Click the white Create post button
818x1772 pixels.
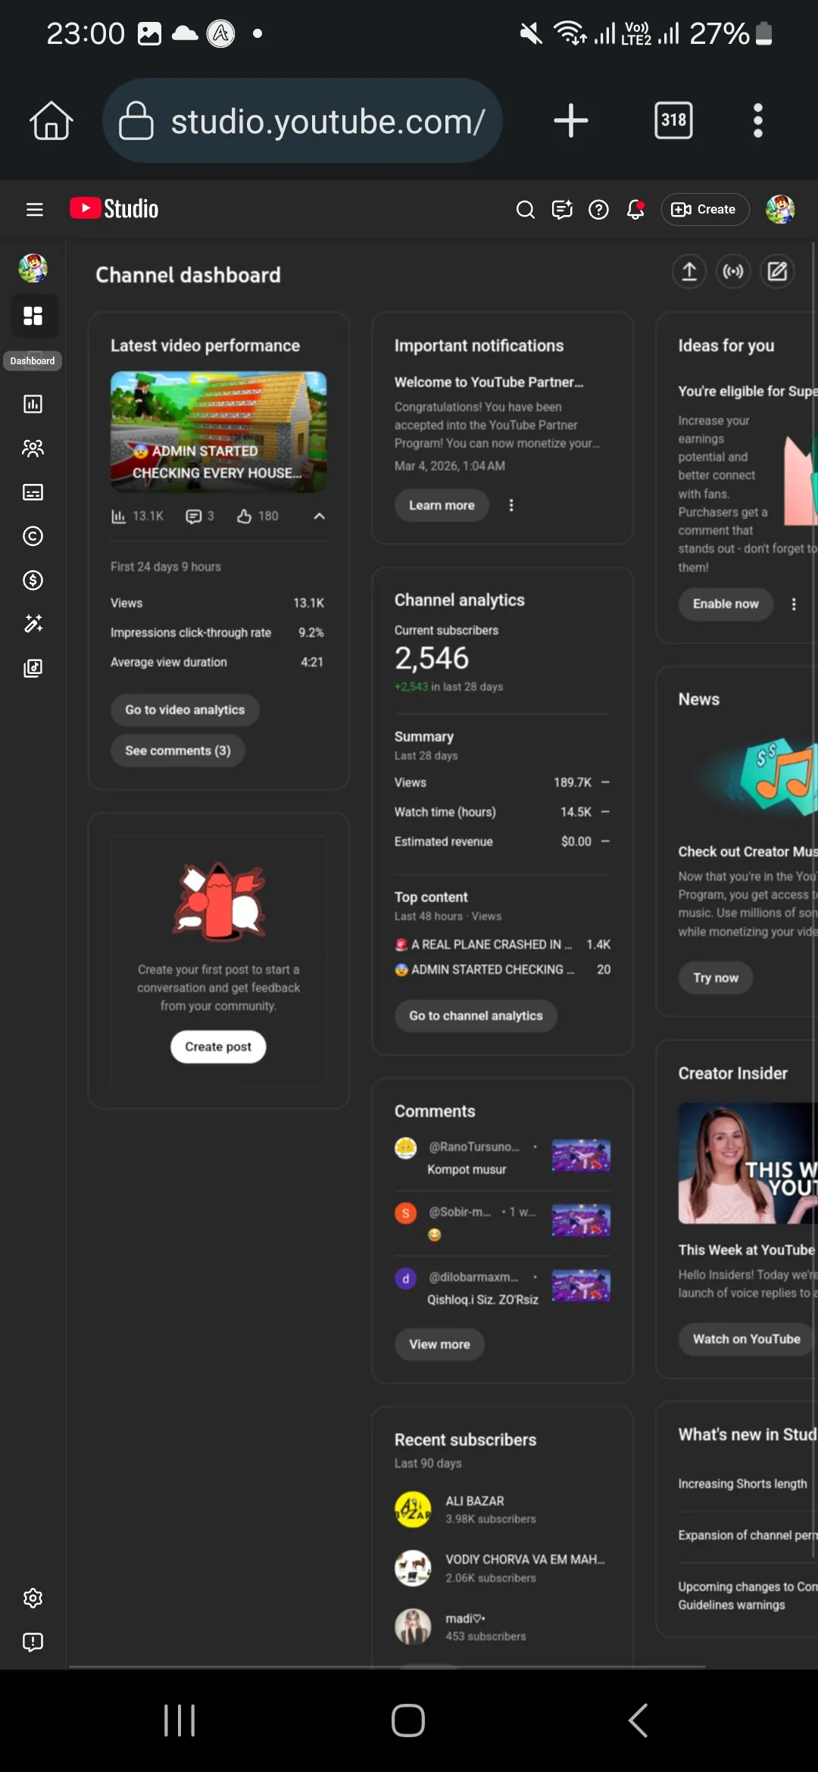click(218, 1047)
